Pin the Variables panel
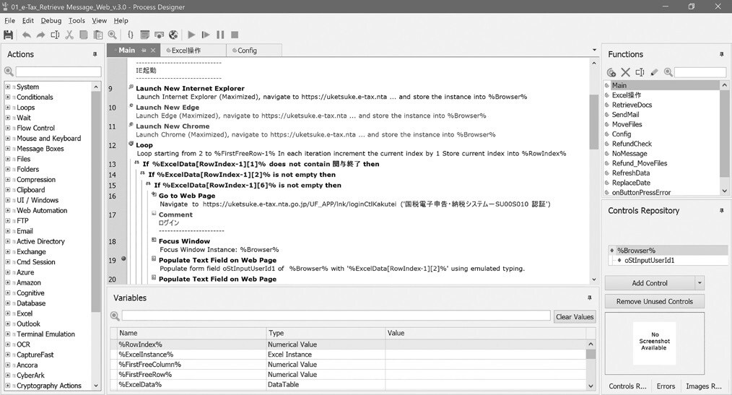 click(590, 298)
